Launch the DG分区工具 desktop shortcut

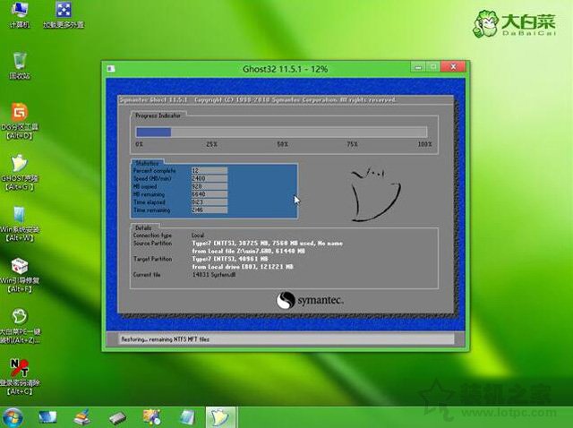18,116
